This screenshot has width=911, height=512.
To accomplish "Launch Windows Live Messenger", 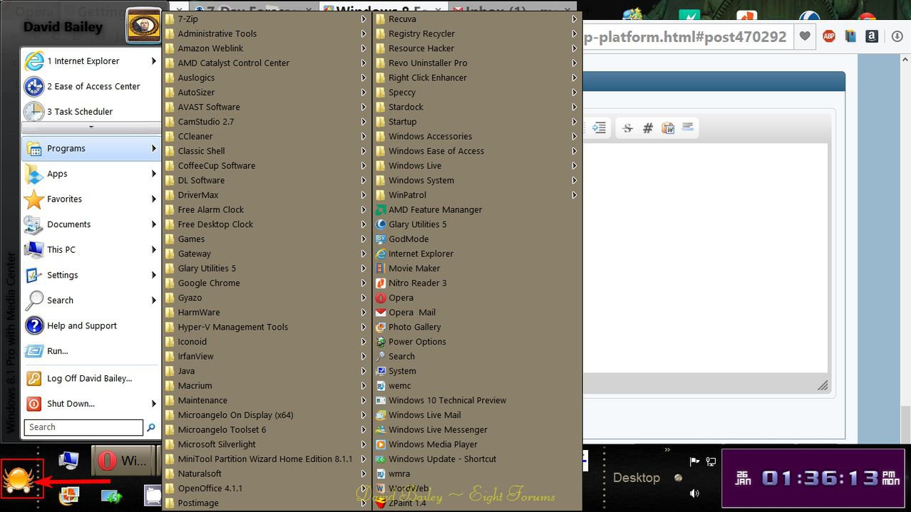I will [476, 429].
